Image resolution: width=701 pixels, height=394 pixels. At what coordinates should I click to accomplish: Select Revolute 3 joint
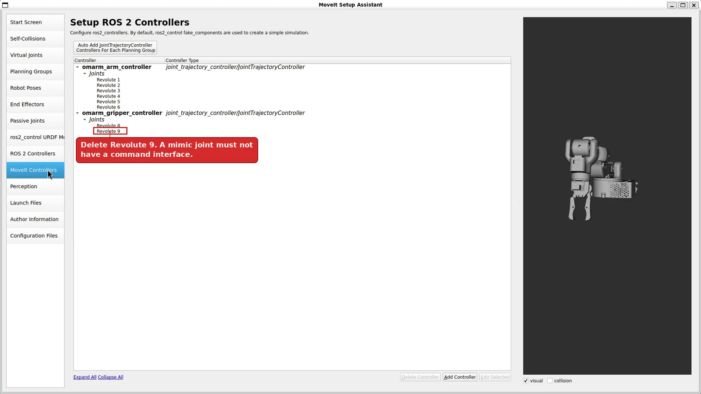point(108,91)
